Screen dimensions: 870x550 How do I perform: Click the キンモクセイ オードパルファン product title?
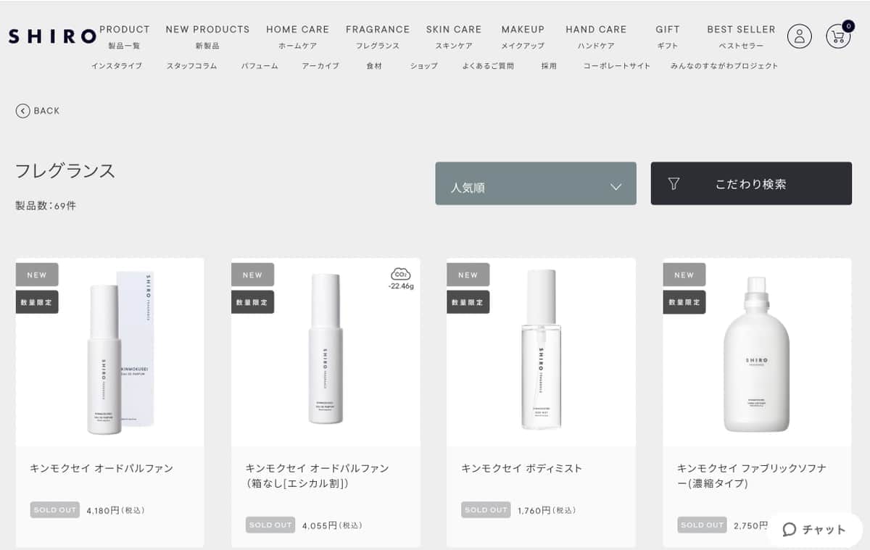(101, 468)
